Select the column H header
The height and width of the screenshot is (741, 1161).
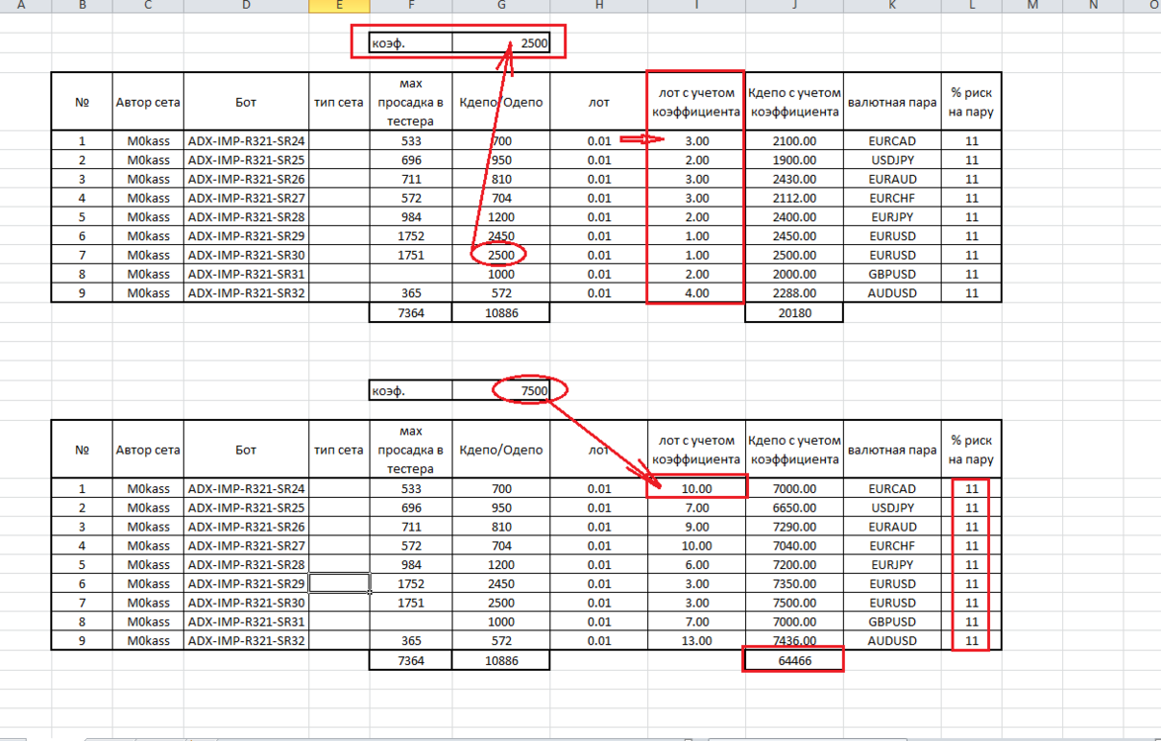coord(599,6)
